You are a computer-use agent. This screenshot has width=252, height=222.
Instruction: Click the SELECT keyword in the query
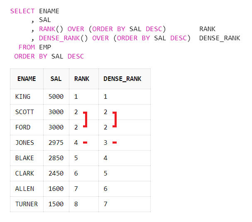coord(22,11)
